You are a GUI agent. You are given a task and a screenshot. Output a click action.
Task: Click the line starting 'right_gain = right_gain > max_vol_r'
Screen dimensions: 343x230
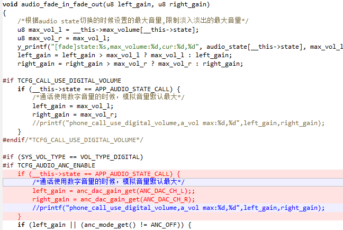[x=130, y=64]
